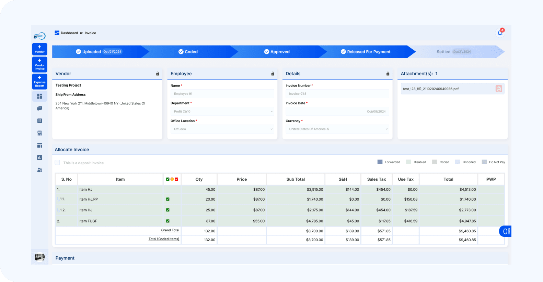
Task: Click the Total (Coded Items) link
Action: click(164, 239)
